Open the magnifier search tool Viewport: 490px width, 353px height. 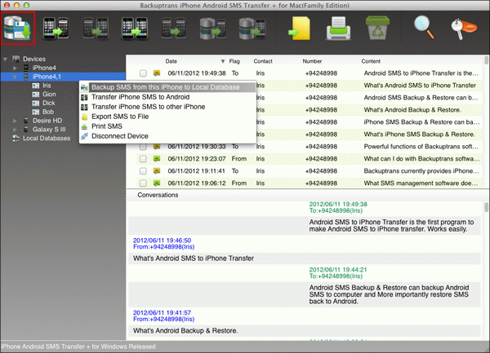tap(424, 29)
